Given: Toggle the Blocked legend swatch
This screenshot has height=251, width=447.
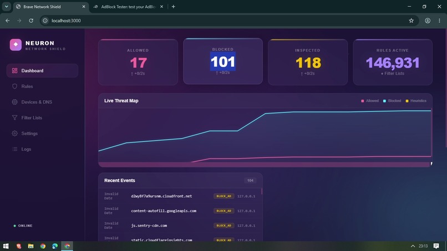Looking at the screenshot, I should click(x=384, y=101).
